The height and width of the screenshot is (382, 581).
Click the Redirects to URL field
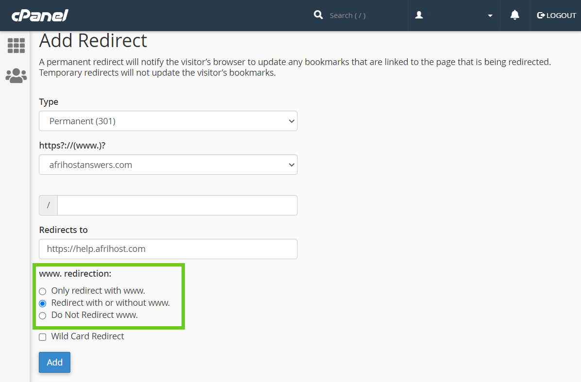tap(168, 249)
